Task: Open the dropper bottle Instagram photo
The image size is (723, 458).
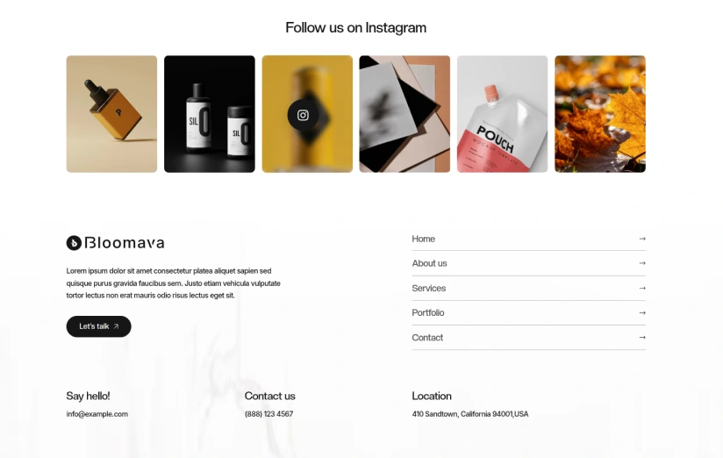Action: 111,114
